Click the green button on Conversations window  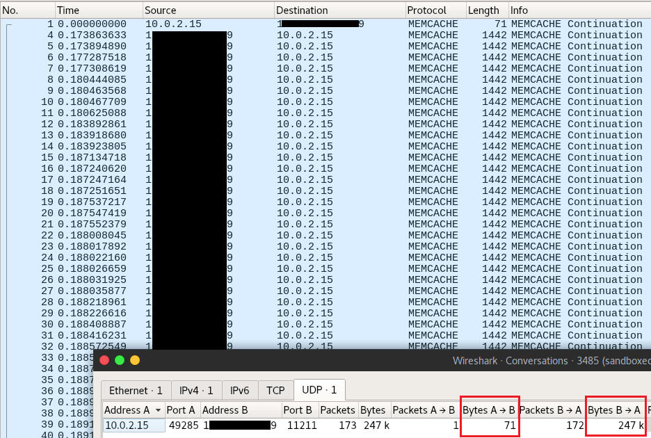point(120,360)
